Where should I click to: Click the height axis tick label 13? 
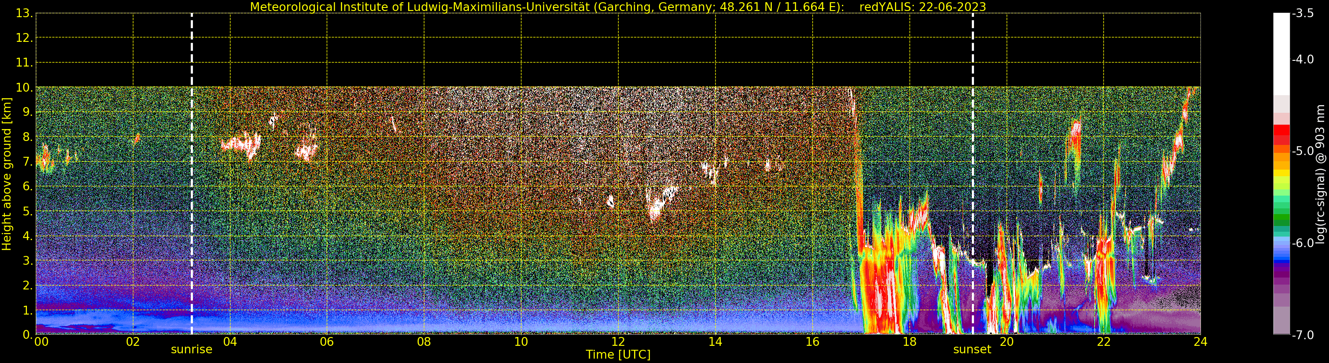pos(24,13)
